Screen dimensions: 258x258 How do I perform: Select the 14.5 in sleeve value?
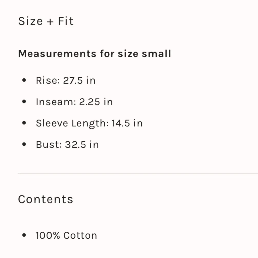point(127,123)
